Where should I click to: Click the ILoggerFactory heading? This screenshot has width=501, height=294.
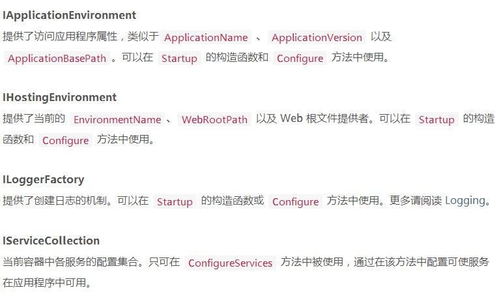[44, 179]
